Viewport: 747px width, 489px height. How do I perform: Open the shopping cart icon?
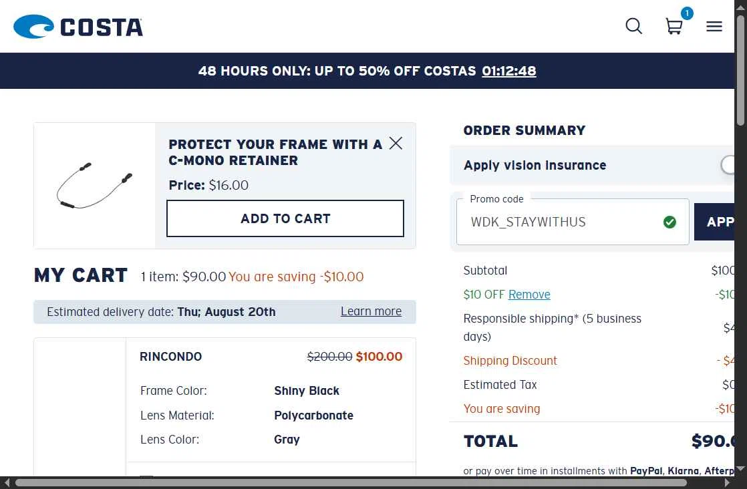click(674, 26)
